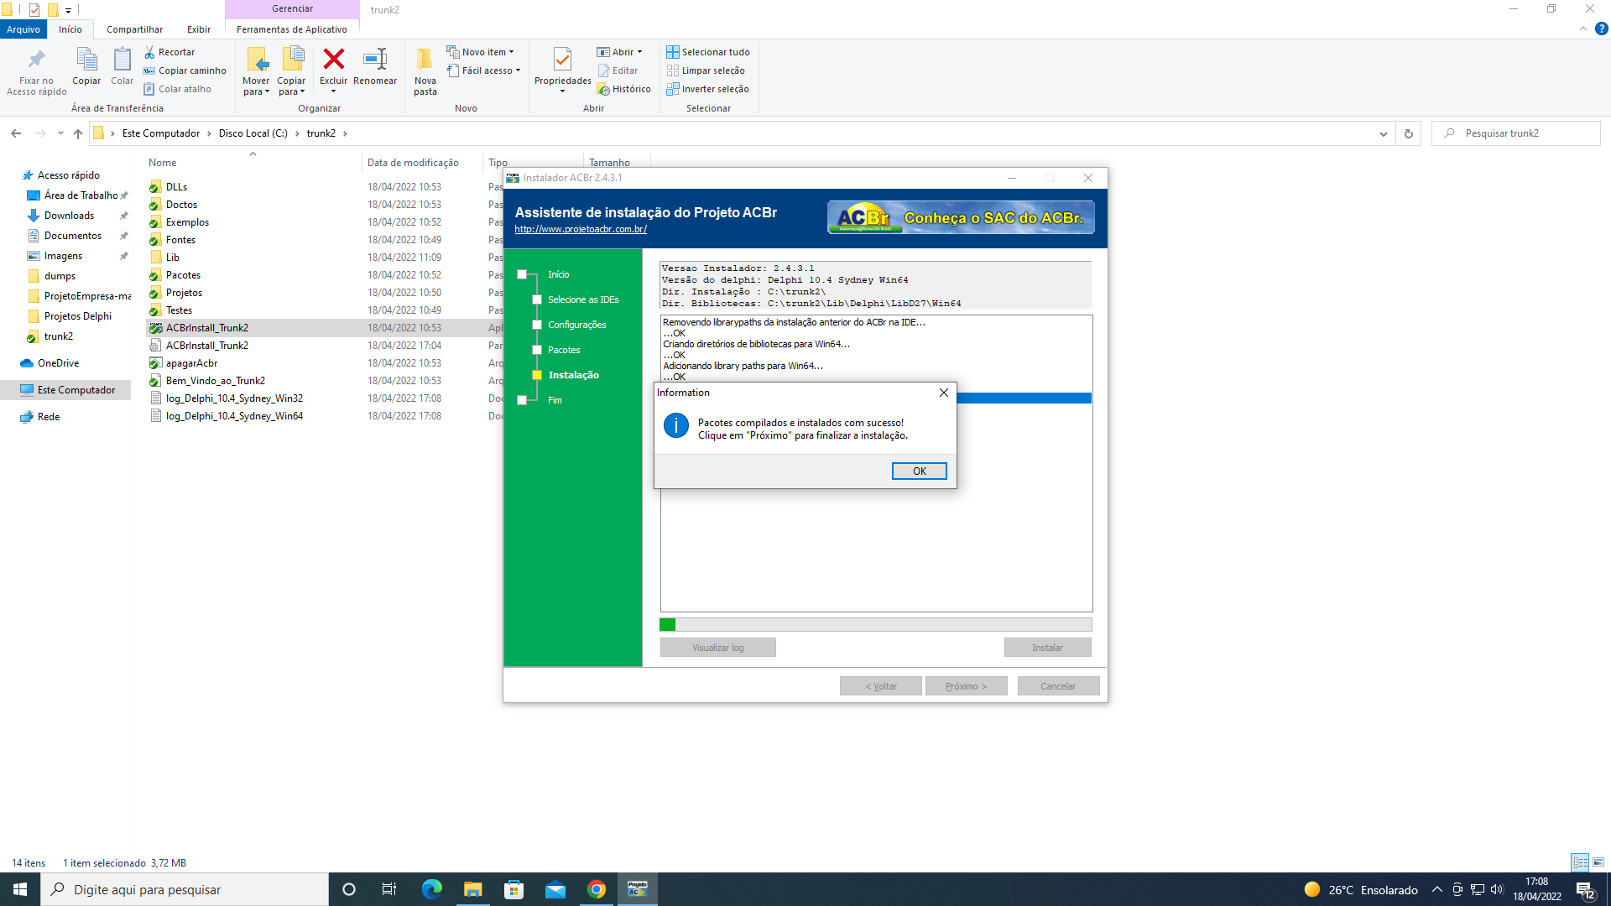Click the Visualizar log button
Viewport: 1611px width, 906px height.
coord(718,648)
